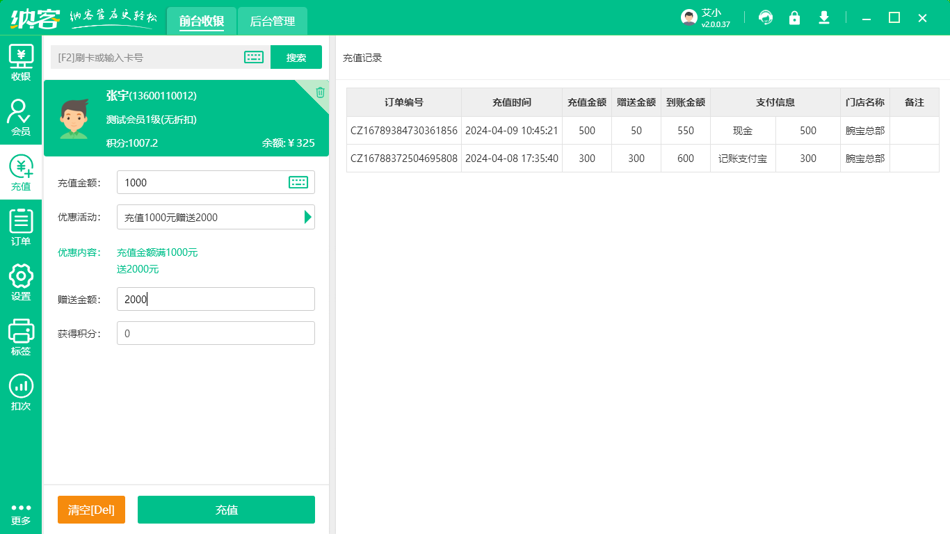Click the 余额: ¥325 balance text

pos(289,143)
